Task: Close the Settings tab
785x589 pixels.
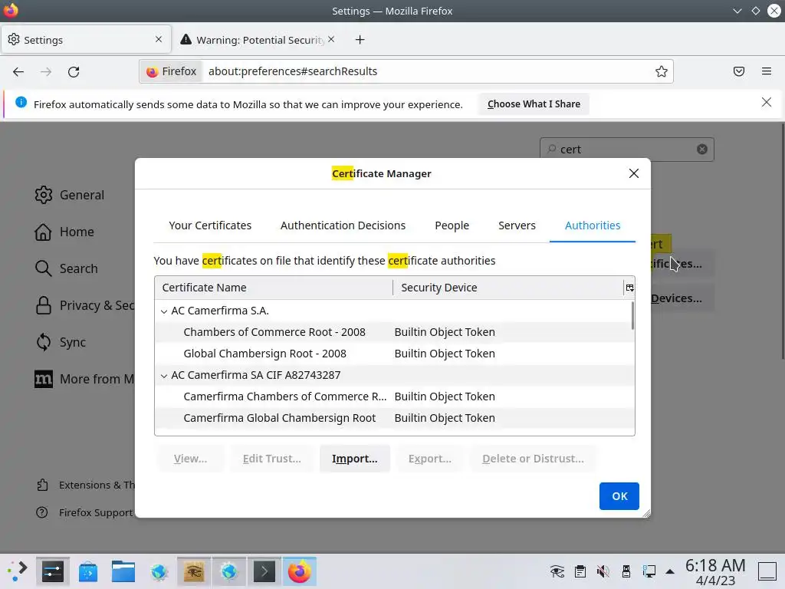Action: pyautogui.click(x=159, y=39)
